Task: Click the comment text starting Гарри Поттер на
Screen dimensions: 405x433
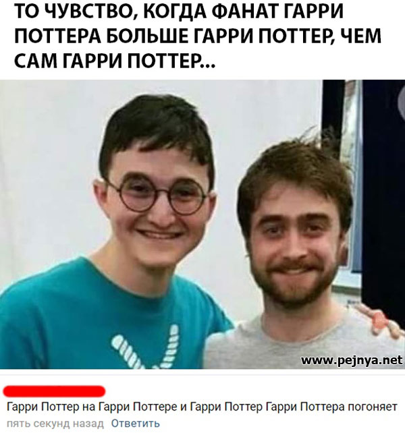Action: pyautogui.click(x=202, y=407)
